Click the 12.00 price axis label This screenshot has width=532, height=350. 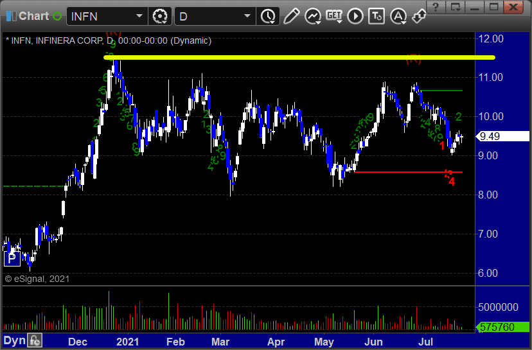(491, 39)
